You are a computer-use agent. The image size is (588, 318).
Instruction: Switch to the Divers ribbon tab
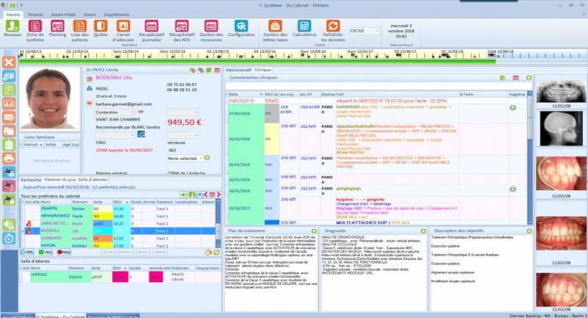(90, 15)
